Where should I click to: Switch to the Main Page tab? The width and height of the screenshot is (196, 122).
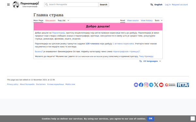pos(38,20)
